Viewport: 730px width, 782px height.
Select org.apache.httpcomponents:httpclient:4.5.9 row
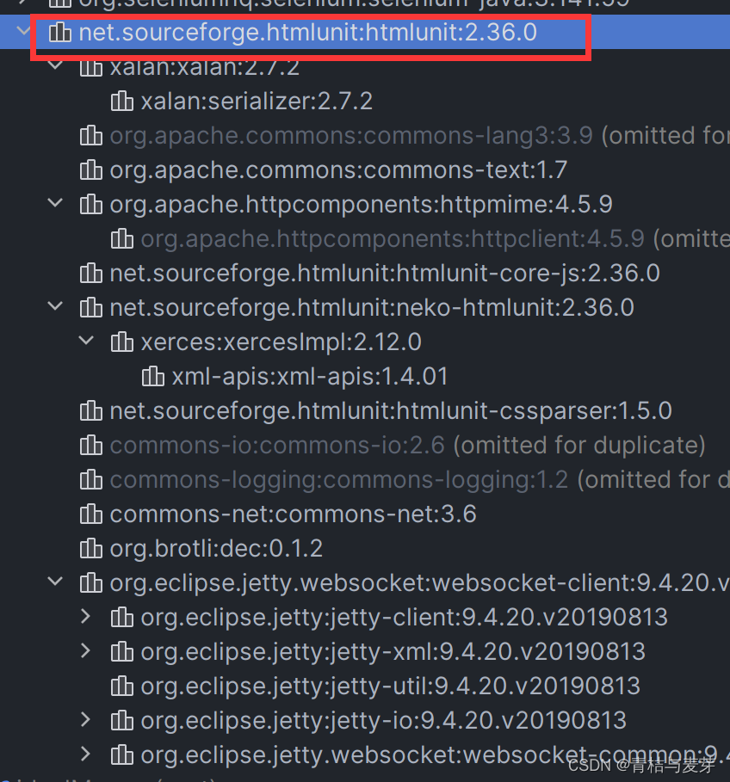tap(365, 239)
